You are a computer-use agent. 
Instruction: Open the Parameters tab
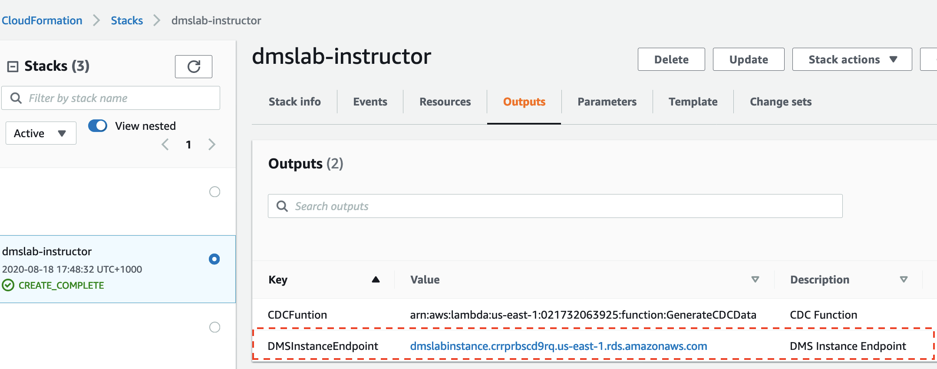pyautogui.click(x=607, y=102)
